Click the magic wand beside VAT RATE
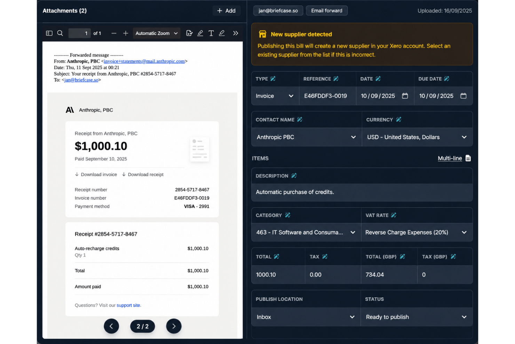 [x=394, y=215]
